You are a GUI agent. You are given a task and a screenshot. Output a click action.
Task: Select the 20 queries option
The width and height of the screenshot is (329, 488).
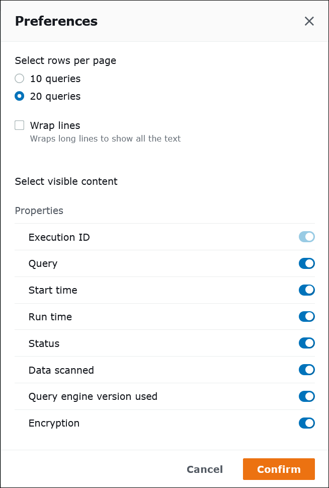[x=19, y=96]
